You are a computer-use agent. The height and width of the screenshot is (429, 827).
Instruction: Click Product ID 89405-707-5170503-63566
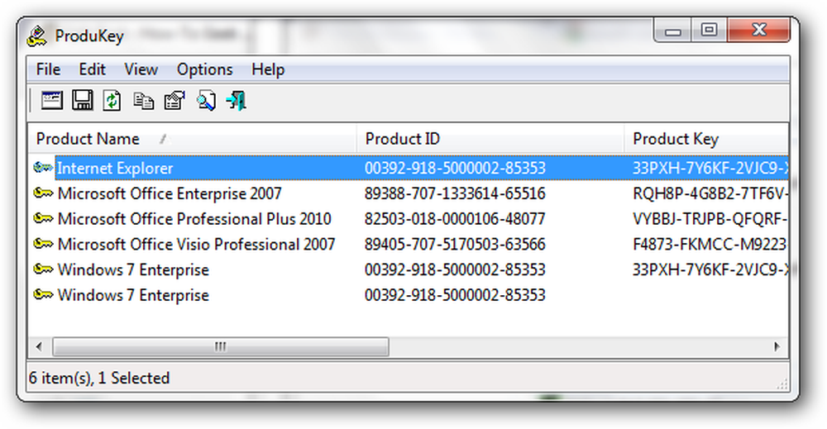(455, 244)
